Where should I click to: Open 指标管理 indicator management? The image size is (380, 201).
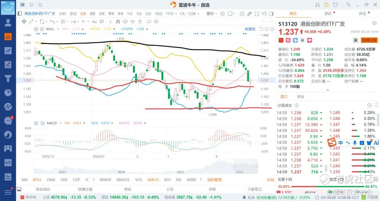(215, 180)
